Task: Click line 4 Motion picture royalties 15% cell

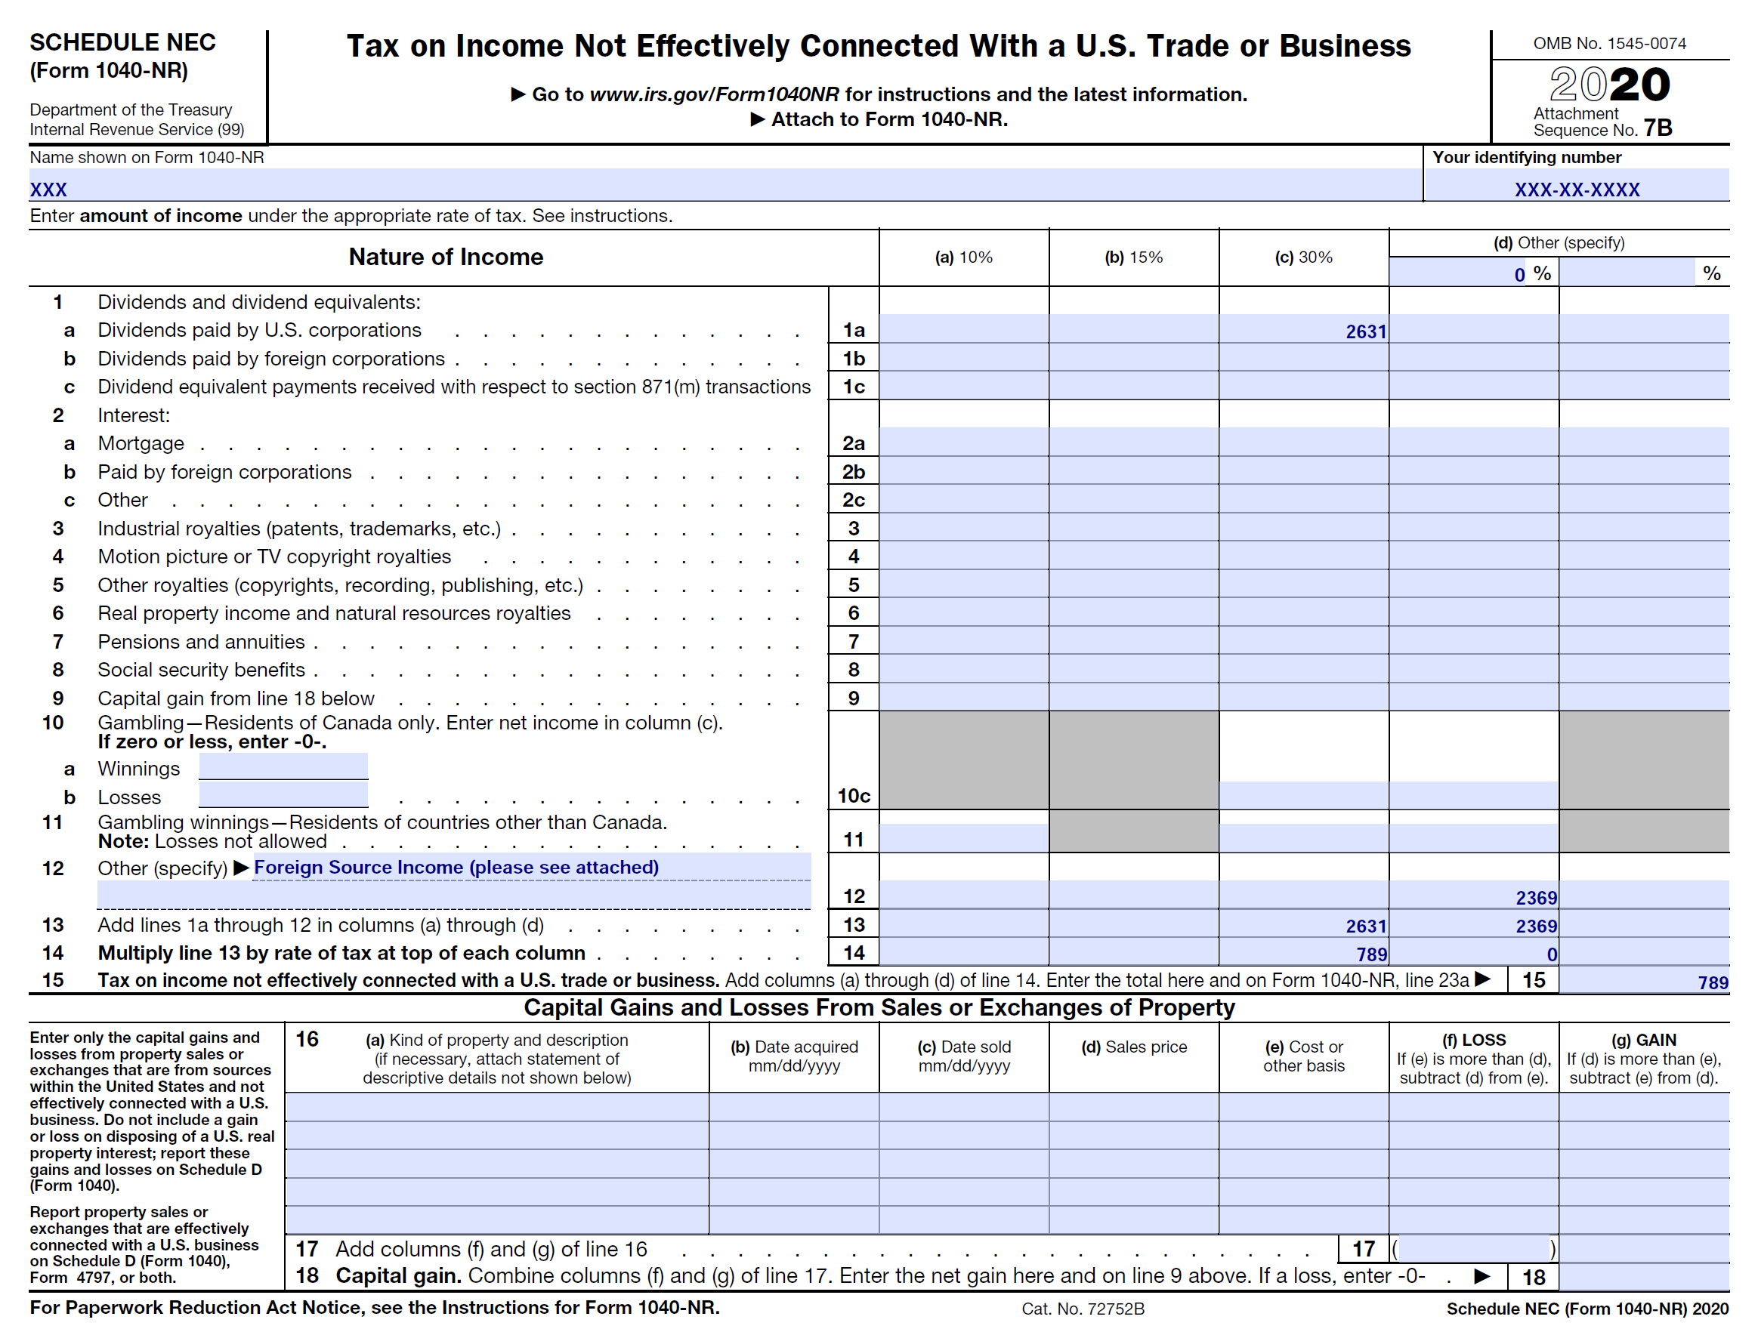Action: pos(1134,556)
